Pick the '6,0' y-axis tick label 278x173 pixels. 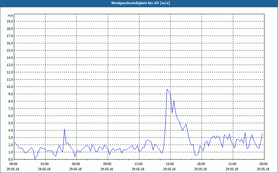coord(10,116)
